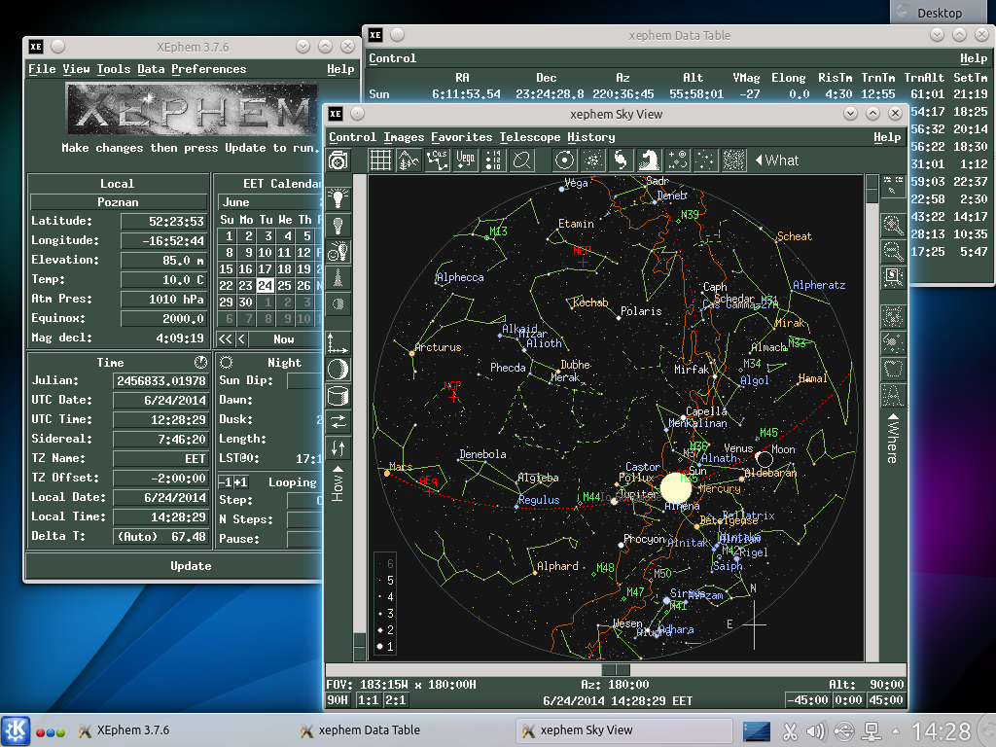Toggle constellation figures icon labeled Cas
Image resolution: width=996 pixels, height=747 pixels.
[x=437, y=160]
